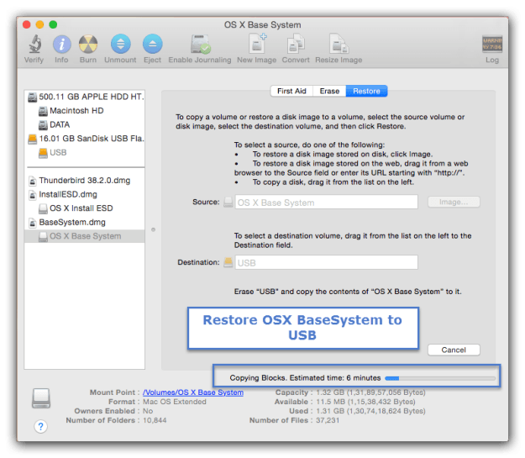Select the Restore tab
525x458 pixels.
(366, 91)
